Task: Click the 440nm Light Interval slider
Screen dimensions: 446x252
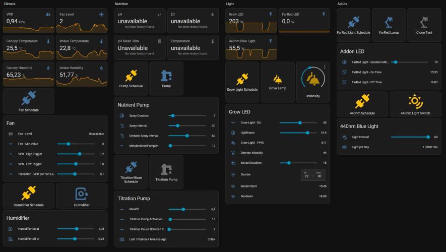Action: coord(410,137)
